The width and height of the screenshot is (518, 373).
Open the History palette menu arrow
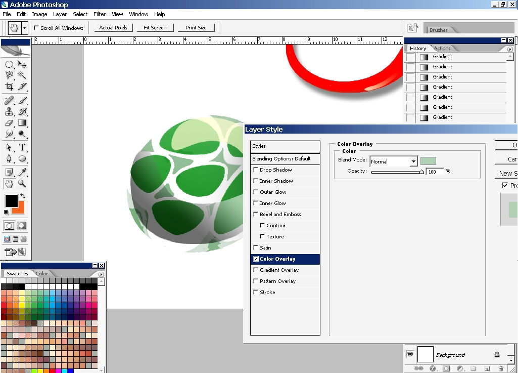click(510, 49)
